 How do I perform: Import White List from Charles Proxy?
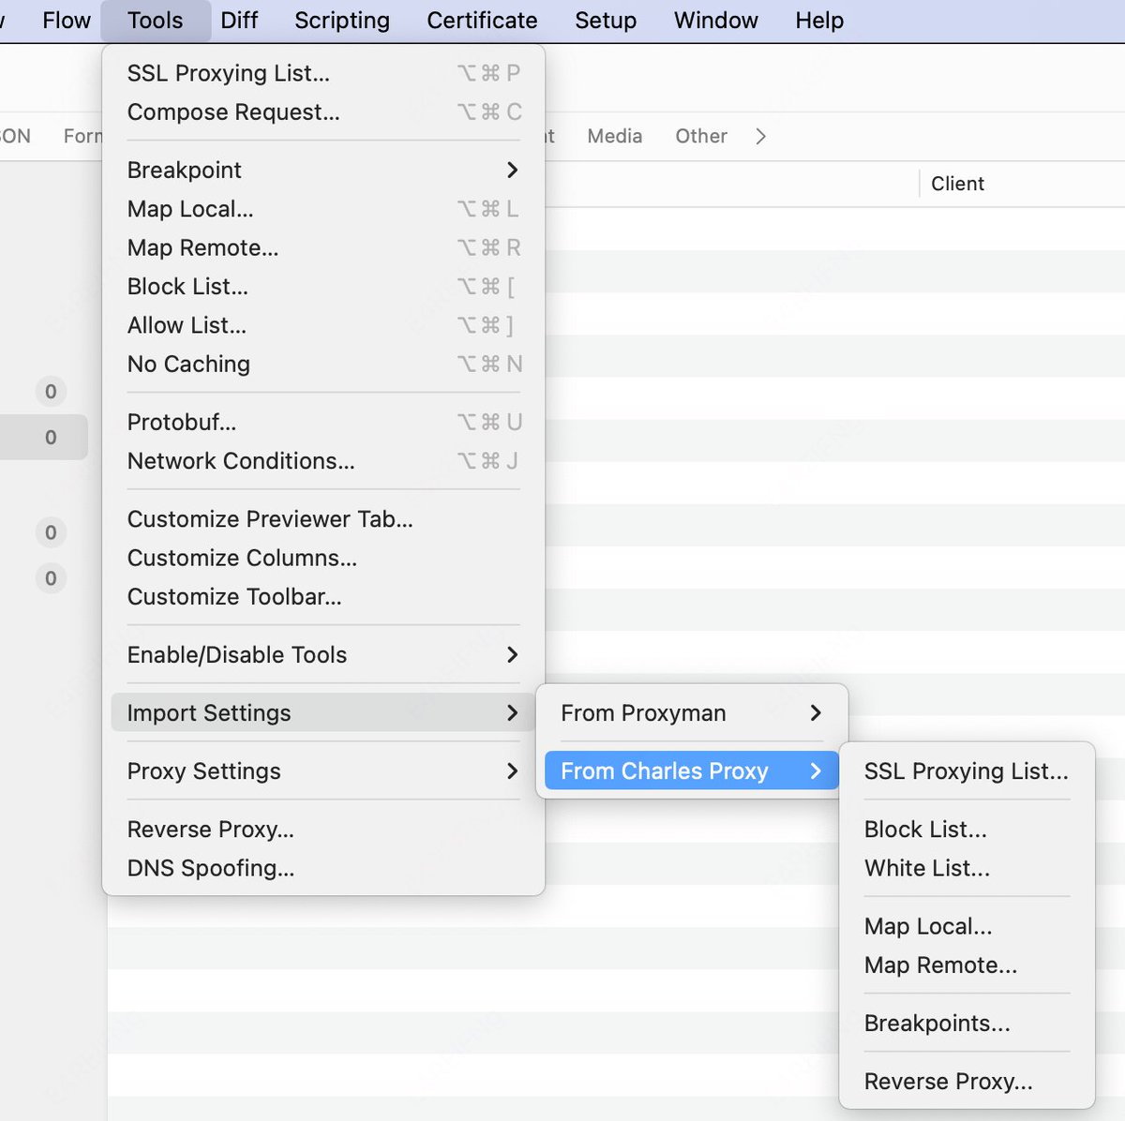coord(967,868)
